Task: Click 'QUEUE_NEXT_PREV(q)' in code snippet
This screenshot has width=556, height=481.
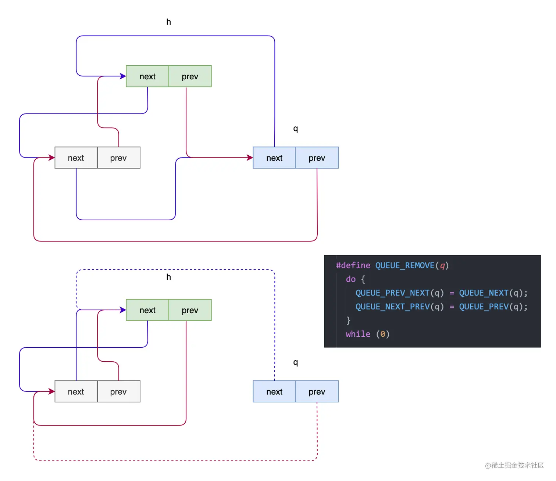Action: (400, 307)
